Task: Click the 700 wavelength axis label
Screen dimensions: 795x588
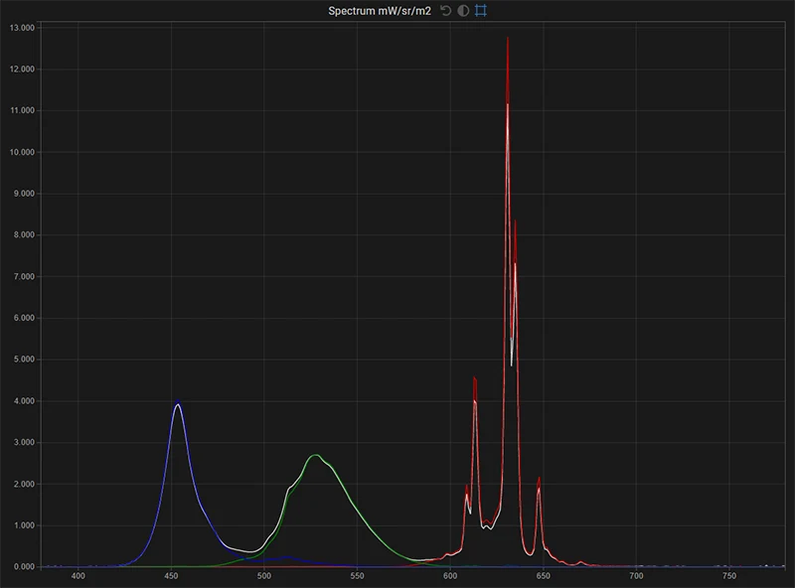Action: pos(636,576)
